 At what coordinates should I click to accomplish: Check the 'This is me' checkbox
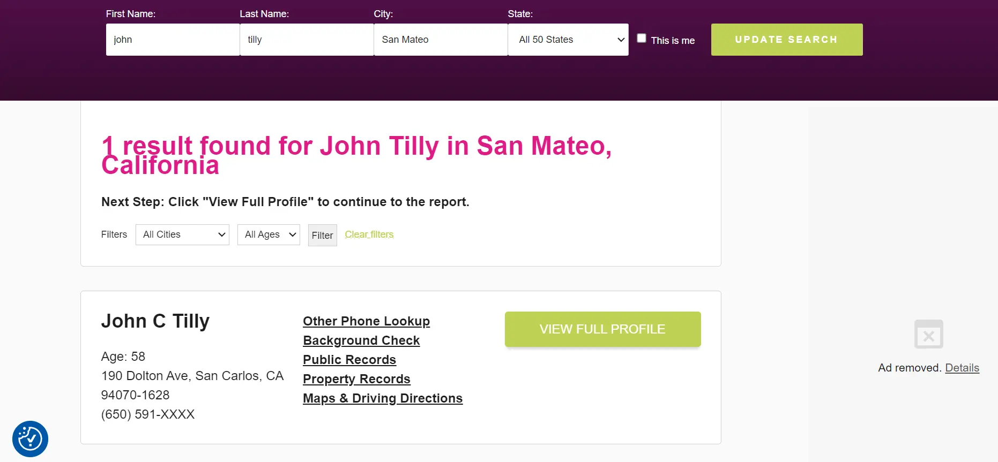[x=642, y=38]
